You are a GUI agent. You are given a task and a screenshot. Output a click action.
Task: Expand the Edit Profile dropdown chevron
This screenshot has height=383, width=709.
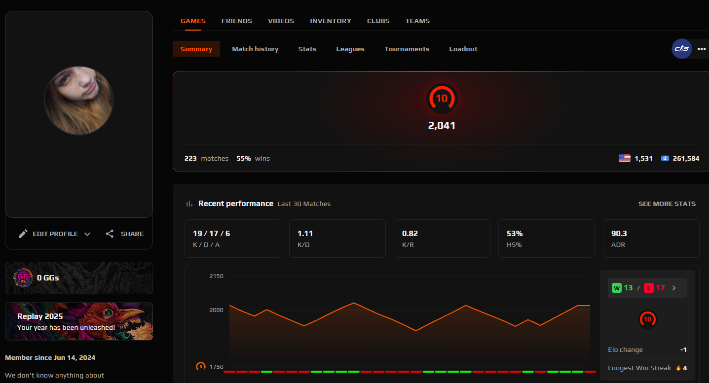pos(87,234)
